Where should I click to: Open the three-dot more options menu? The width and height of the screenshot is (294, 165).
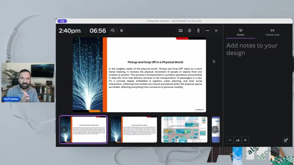[207, 31]
